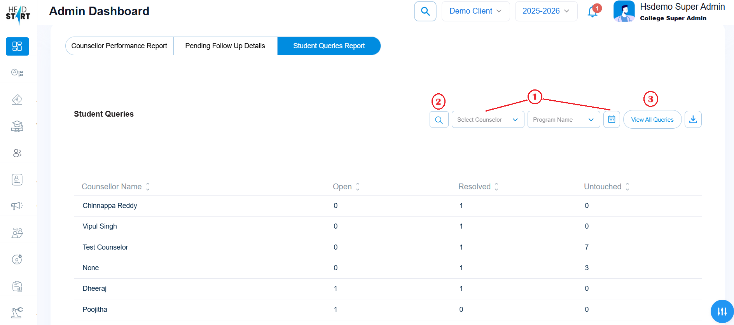Click the header search magnifier button

[x=425, y=11]
